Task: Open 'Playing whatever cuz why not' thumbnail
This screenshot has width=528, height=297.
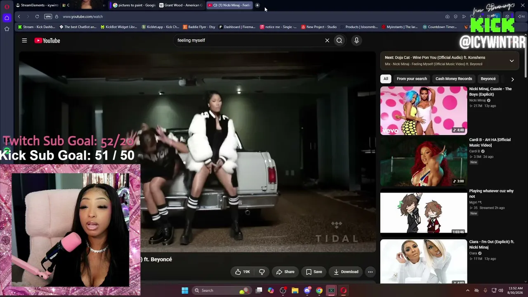Action: (424, 212)
